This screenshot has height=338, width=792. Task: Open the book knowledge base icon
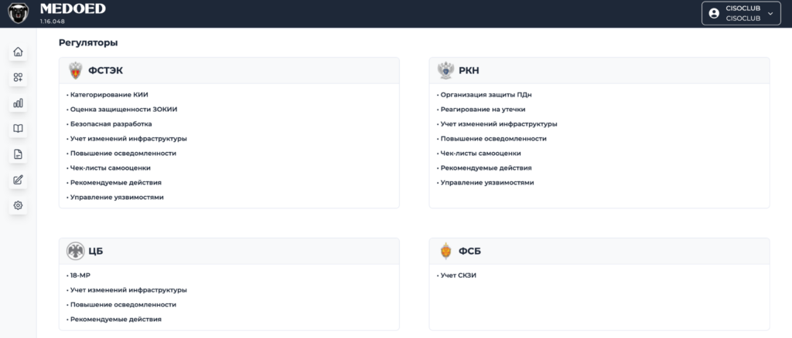click(x=19, y=129)
